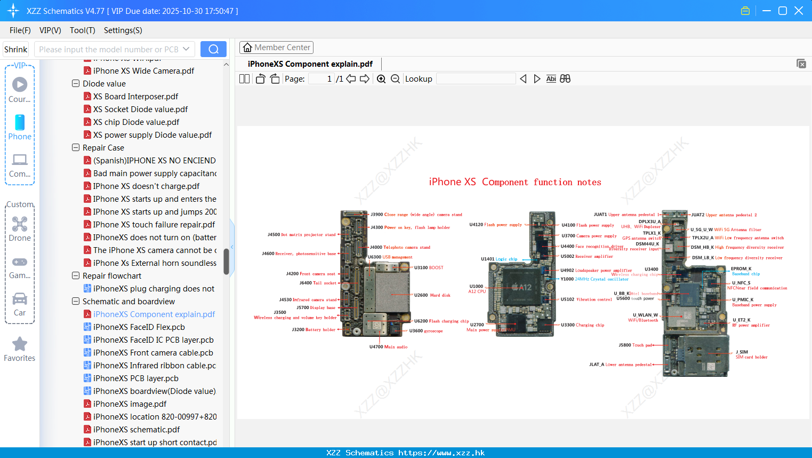Collapse the Repair Case folder
Screen dimensions: 812x458
[x=76, y=147]
